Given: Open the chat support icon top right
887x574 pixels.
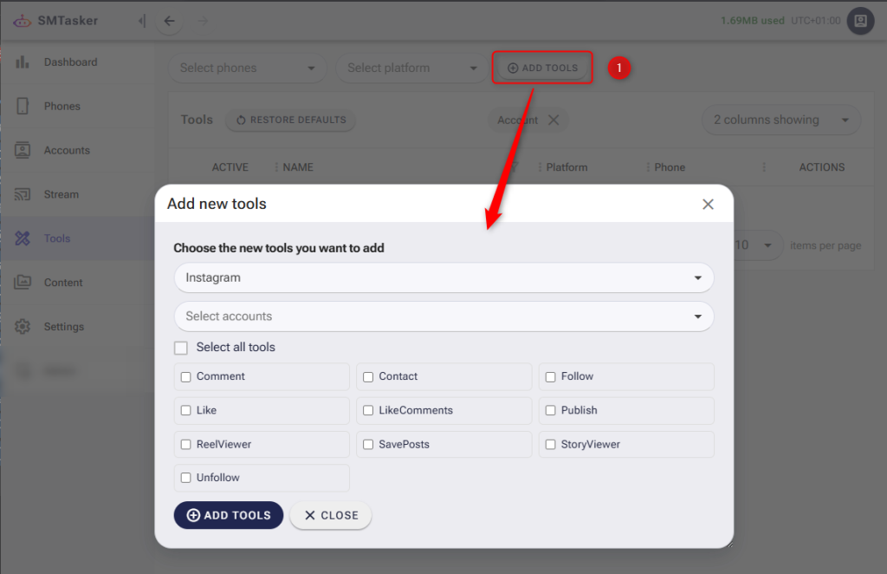Looking at the screenshot, I should pos(859,20).
